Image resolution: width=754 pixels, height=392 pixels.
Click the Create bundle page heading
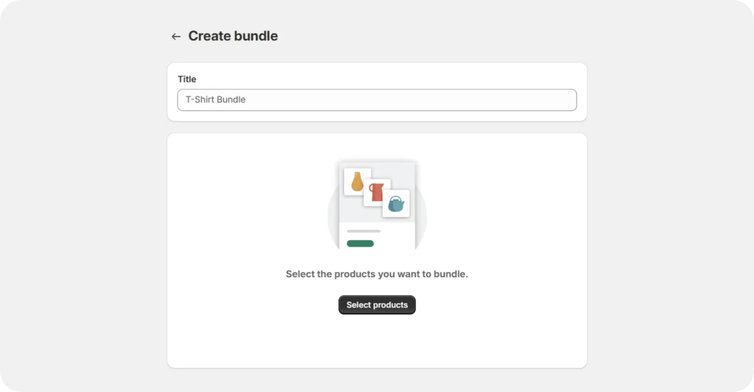point(233,36)
